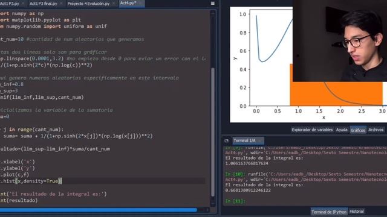387x217 pixels.
Task: Switch to the Act1 P3 final.py tab
Action: [x=44, y=4]
